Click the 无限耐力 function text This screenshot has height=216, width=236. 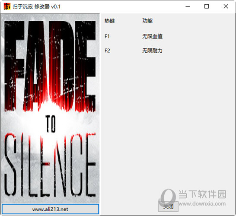pyautogui.click(x=152, y=51)
